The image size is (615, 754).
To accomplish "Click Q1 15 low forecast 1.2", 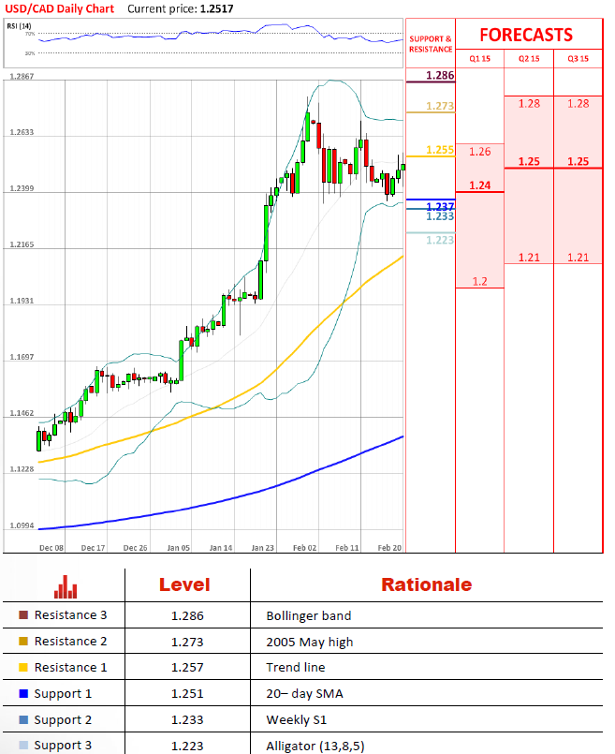I will (479, 281).
